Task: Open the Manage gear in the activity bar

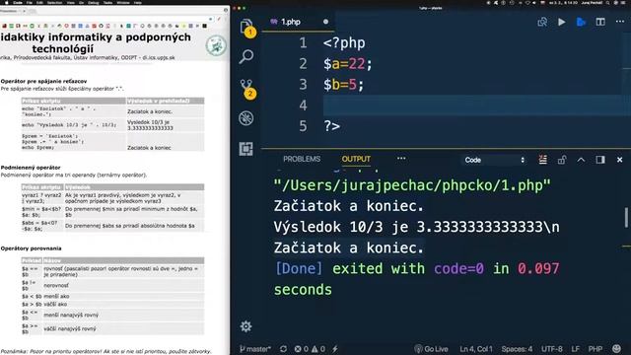Action: [x=245, y=326]
